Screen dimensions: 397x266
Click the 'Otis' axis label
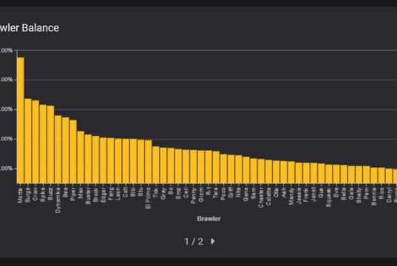coord(276,193)
